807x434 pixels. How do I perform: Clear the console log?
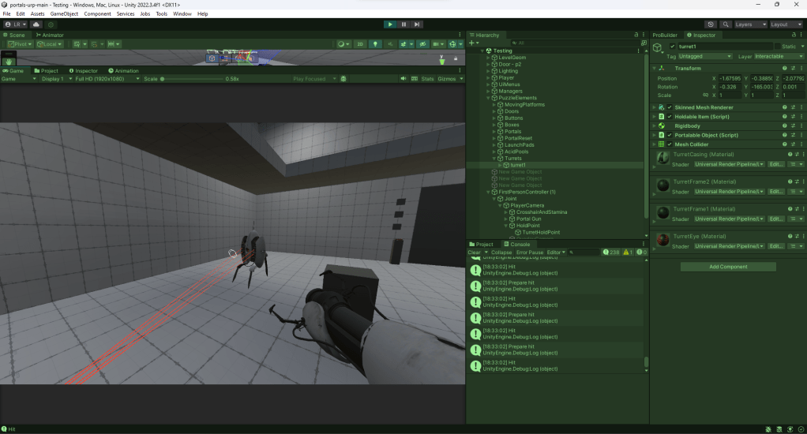pyautogui.click(x=474, y=253)
